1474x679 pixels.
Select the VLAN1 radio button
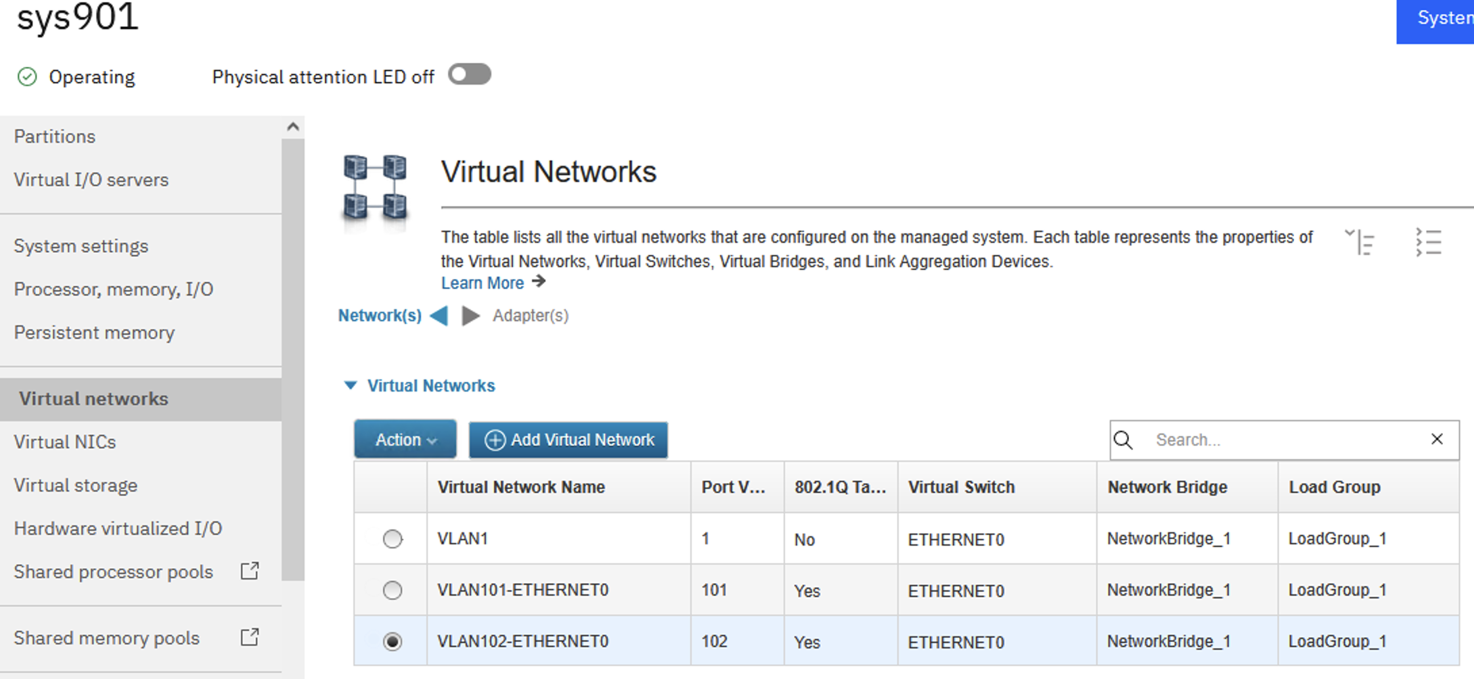393,539
